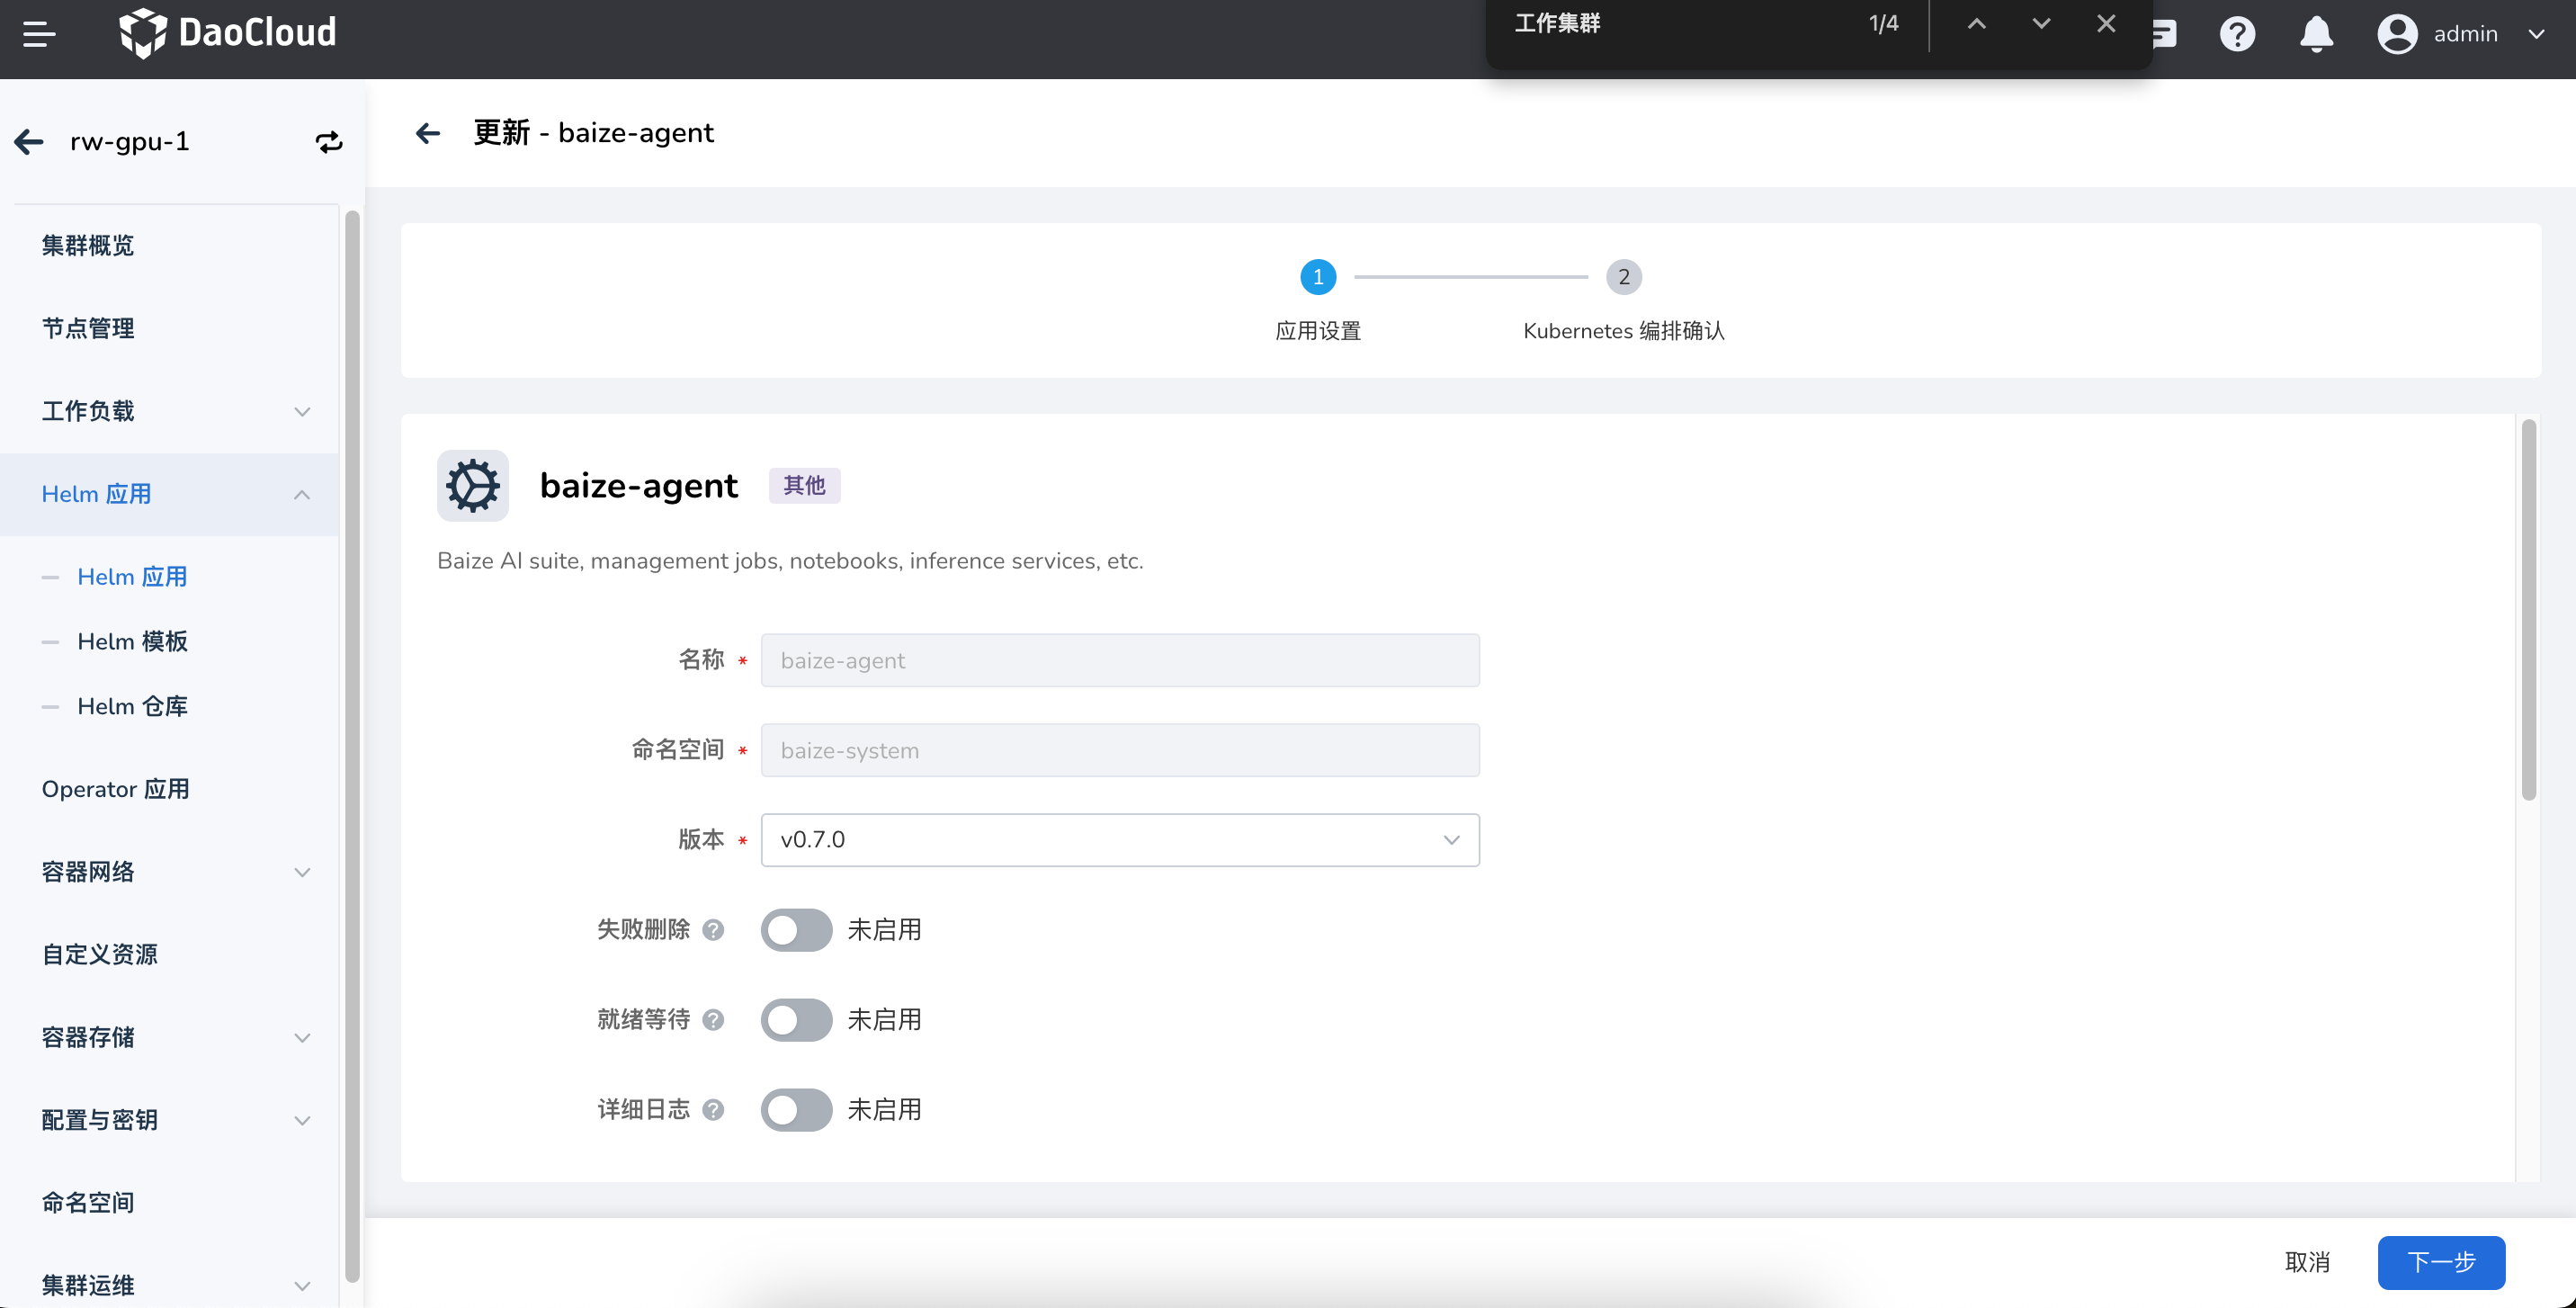Click the 名称 baize-agent input field
Viewport: 2576px width, 1308px height.
(x=1119, y=660)
